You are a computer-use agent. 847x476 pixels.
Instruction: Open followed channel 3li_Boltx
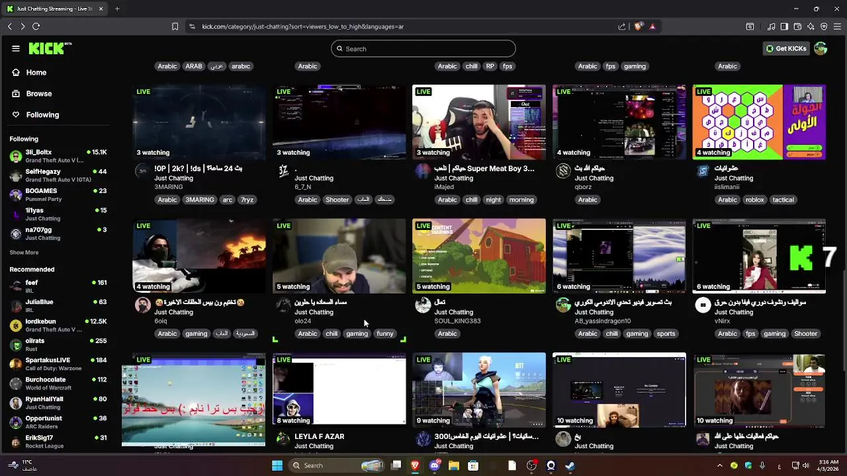pyautogui.click(x=58, y=156)
